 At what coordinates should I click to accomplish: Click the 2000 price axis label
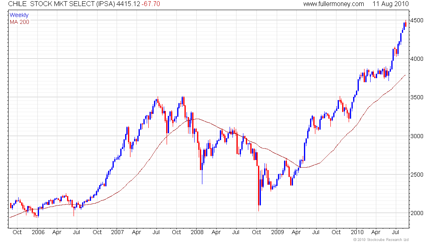417,213
